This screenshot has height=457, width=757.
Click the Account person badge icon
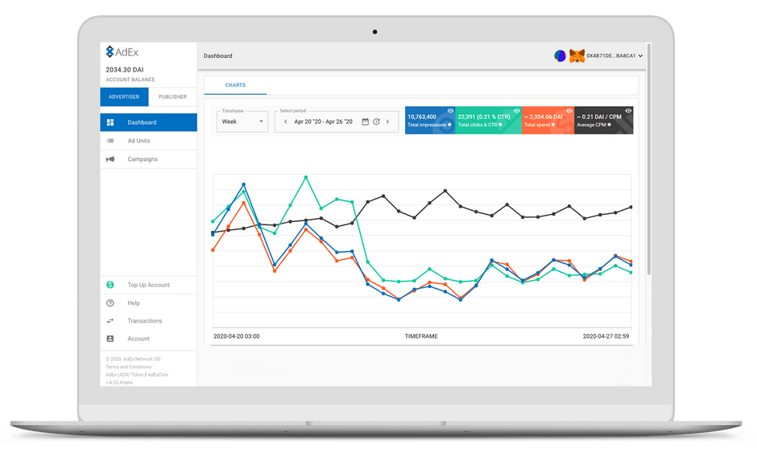[110, 339]
